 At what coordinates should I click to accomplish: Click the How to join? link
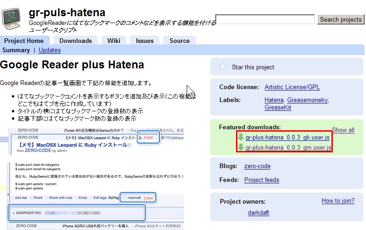tap(338, 201)
